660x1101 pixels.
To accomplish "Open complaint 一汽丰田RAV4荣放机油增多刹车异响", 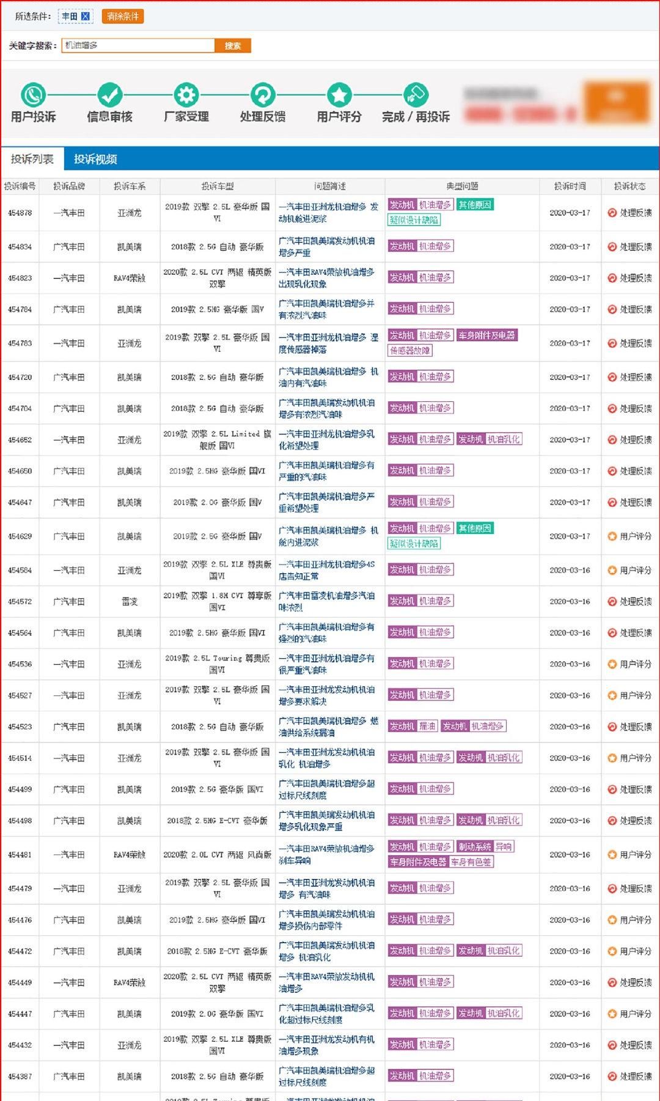I will (327, 854).
